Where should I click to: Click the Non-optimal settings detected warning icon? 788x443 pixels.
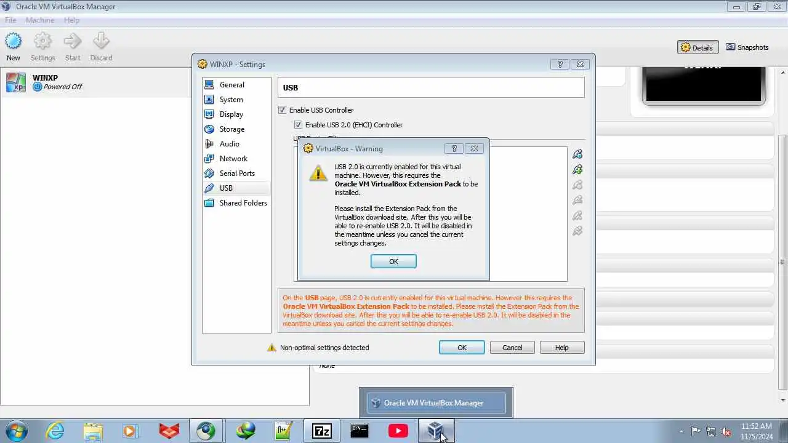click(x=271, y=348)
